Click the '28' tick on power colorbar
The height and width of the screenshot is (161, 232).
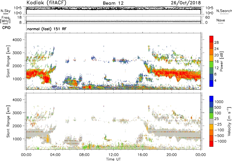click(x=216, y=42)
